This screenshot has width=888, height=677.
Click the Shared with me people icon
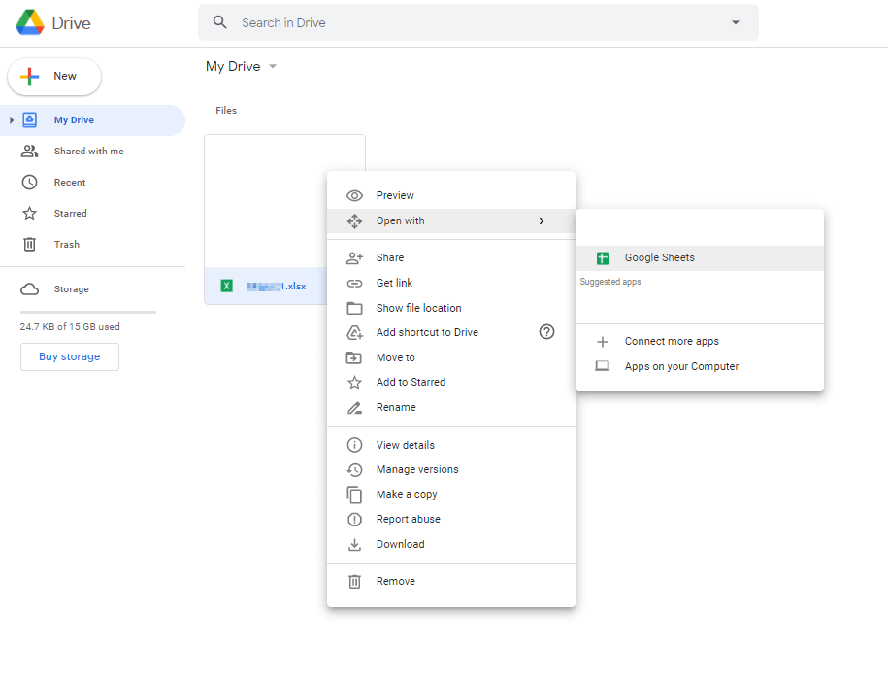click(29, 151)
